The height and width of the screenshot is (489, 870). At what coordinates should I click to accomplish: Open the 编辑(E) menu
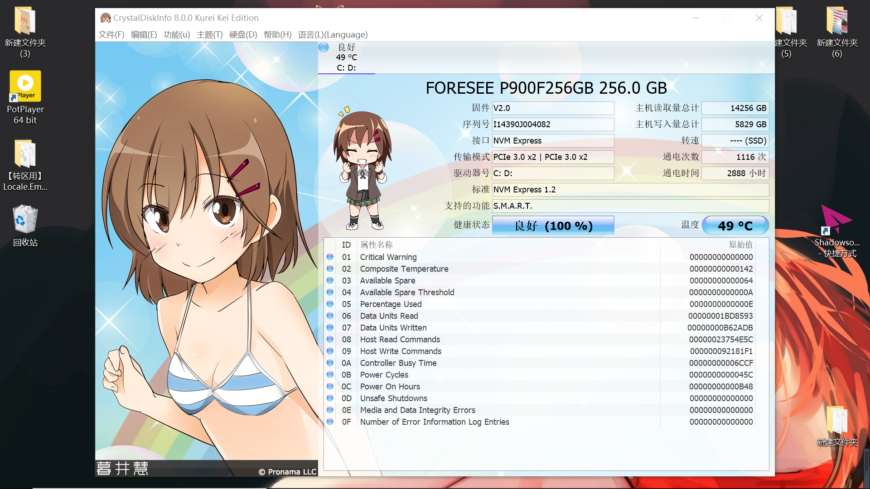tap(144, 35)
